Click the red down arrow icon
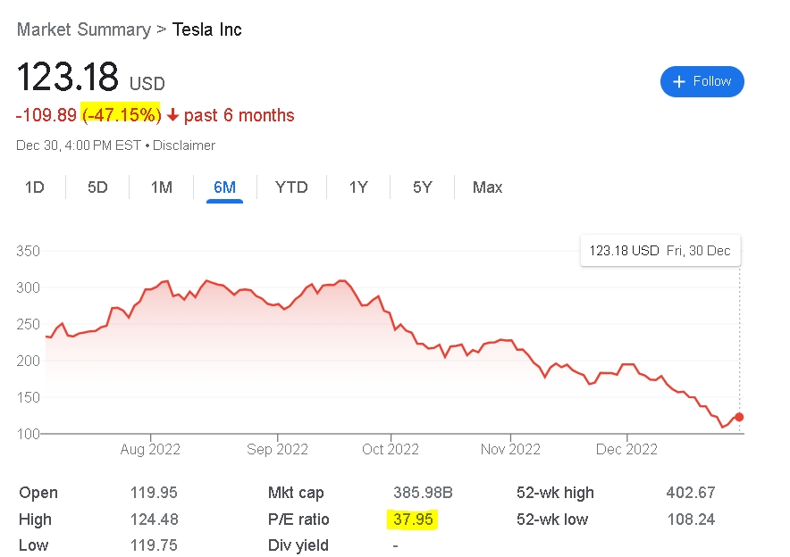 point(172,116)
